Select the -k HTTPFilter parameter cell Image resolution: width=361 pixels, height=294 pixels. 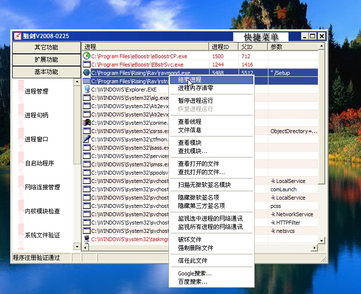(x=293, y=223)
